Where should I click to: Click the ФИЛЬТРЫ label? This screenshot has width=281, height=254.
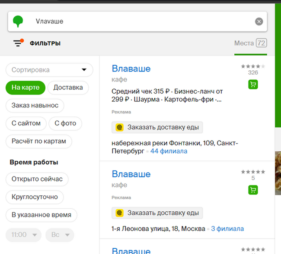click(45, 43)
